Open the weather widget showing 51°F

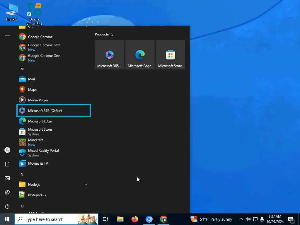pyautogui.click(x=211, y=219)
